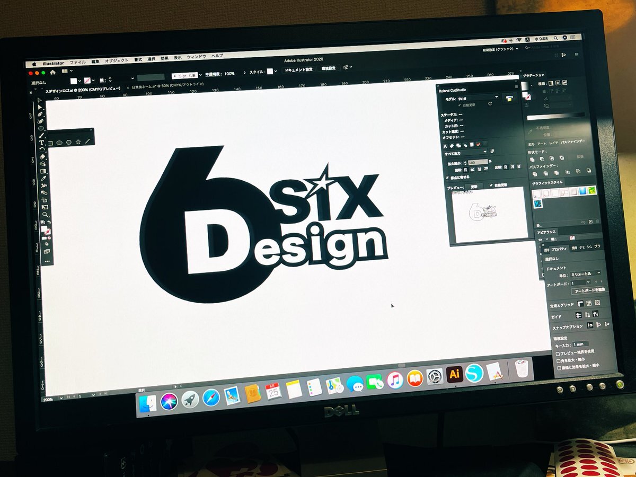
Task: Click the 拡大縮小 100 input field
Action: [x=478, y=162]
